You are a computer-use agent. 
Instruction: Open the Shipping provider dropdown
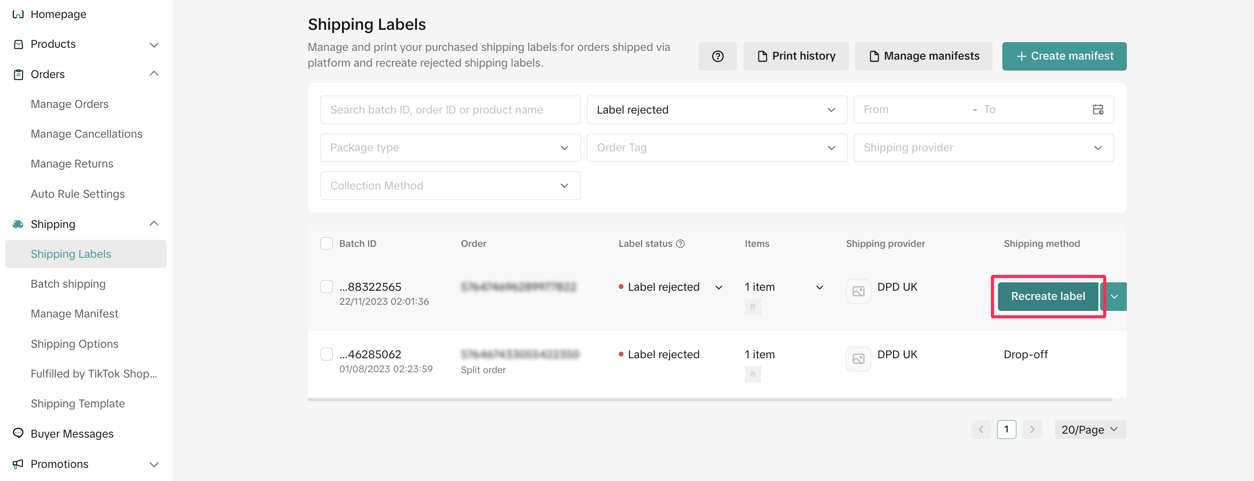[x=983, y=148]
